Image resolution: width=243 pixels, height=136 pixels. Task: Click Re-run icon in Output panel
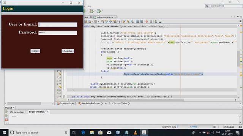click(x=6, y=111)
